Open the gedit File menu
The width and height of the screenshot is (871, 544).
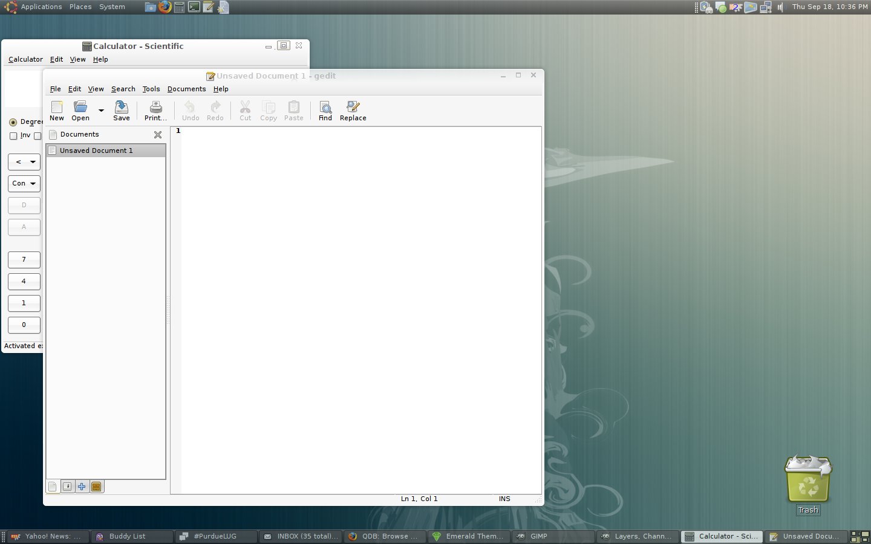(56, 89)
